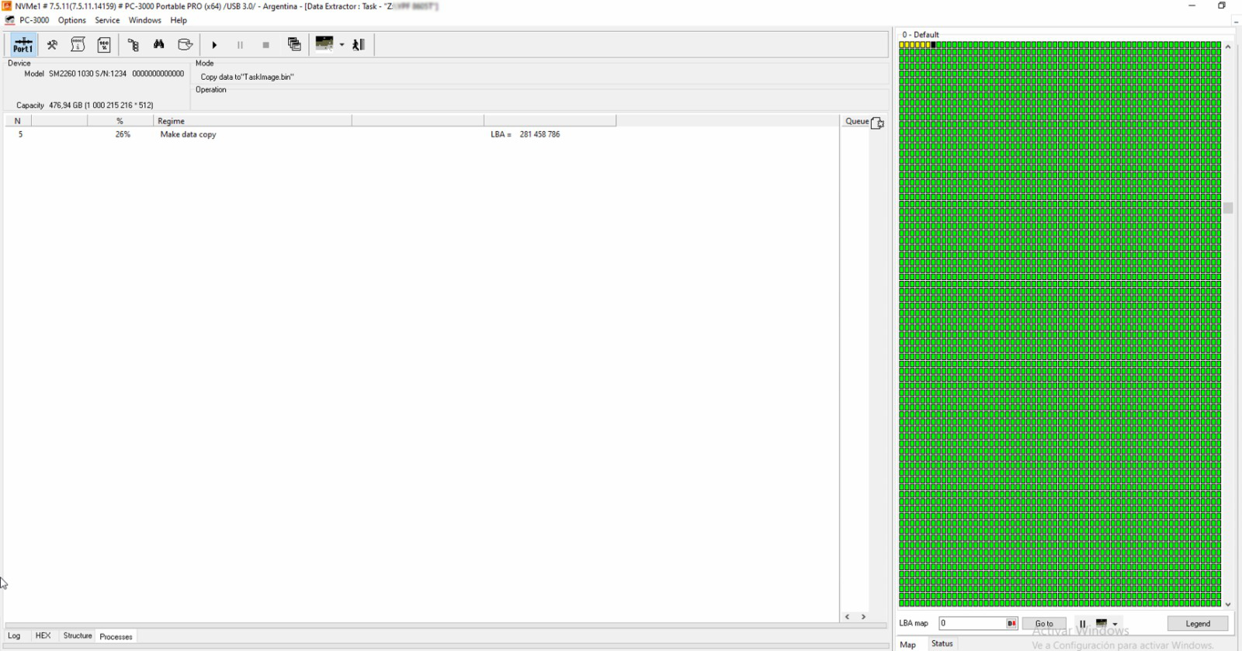Viewport: 1242px width, 651px height.
Task: Click the 100% document toolbar icon
Action: [104, 45]
